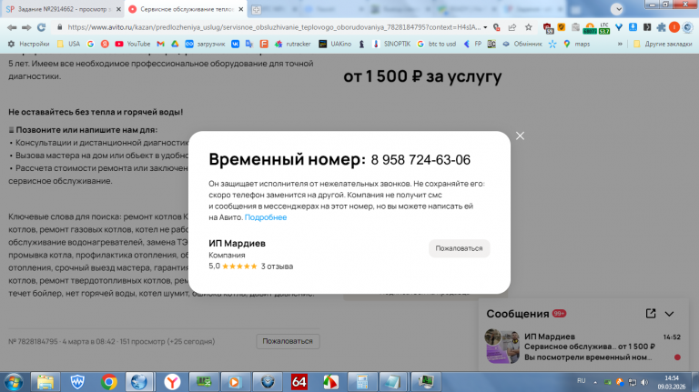Open the LTC price extension

[604, 27]
